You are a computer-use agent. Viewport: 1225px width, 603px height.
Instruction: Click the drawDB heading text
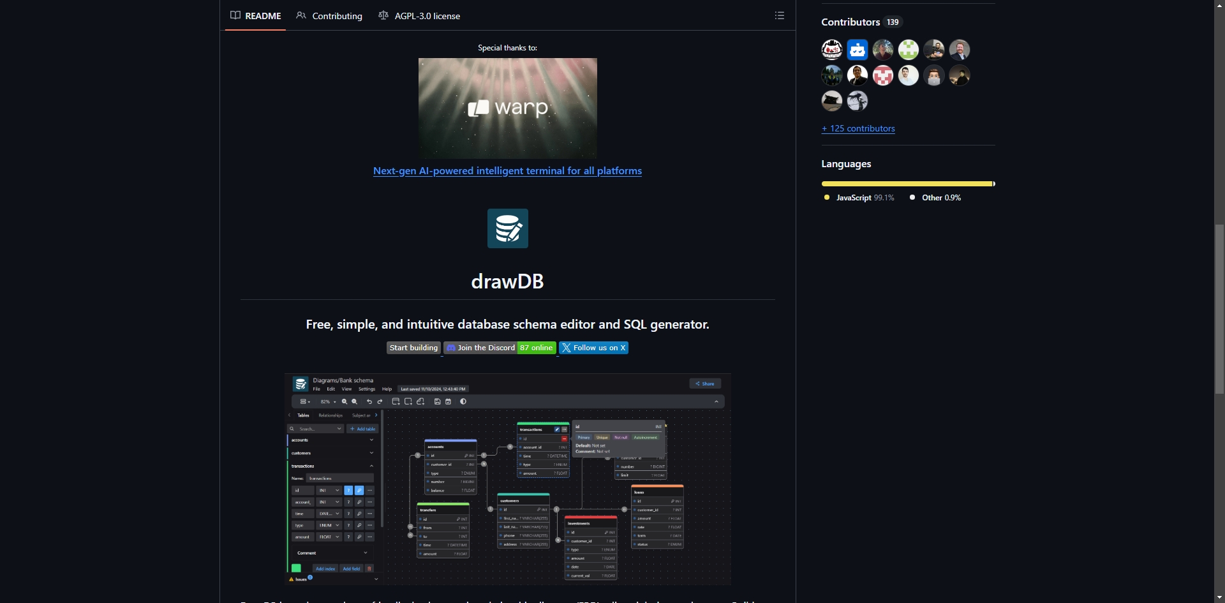[x=507, y=281]
